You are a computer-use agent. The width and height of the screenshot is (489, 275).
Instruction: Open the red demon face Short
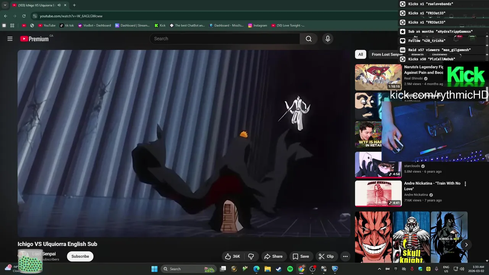click(373, 237)
